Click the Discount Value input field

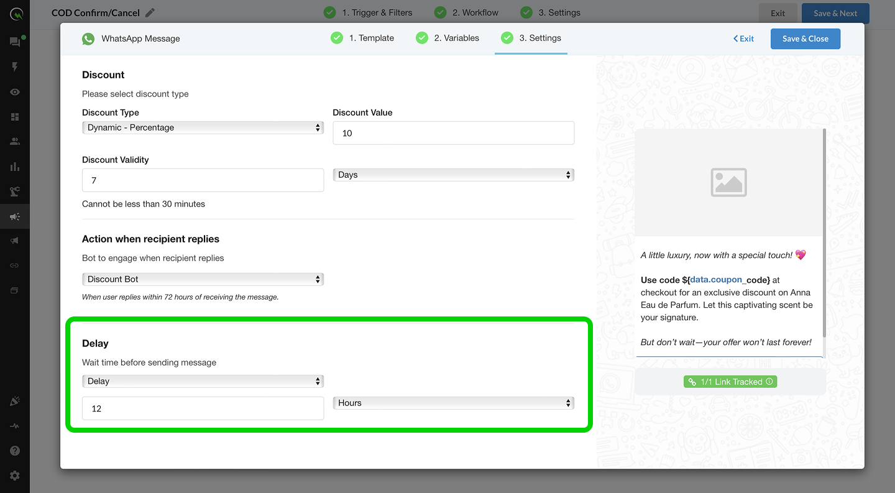pyautogui.click(x=453, y=133)
